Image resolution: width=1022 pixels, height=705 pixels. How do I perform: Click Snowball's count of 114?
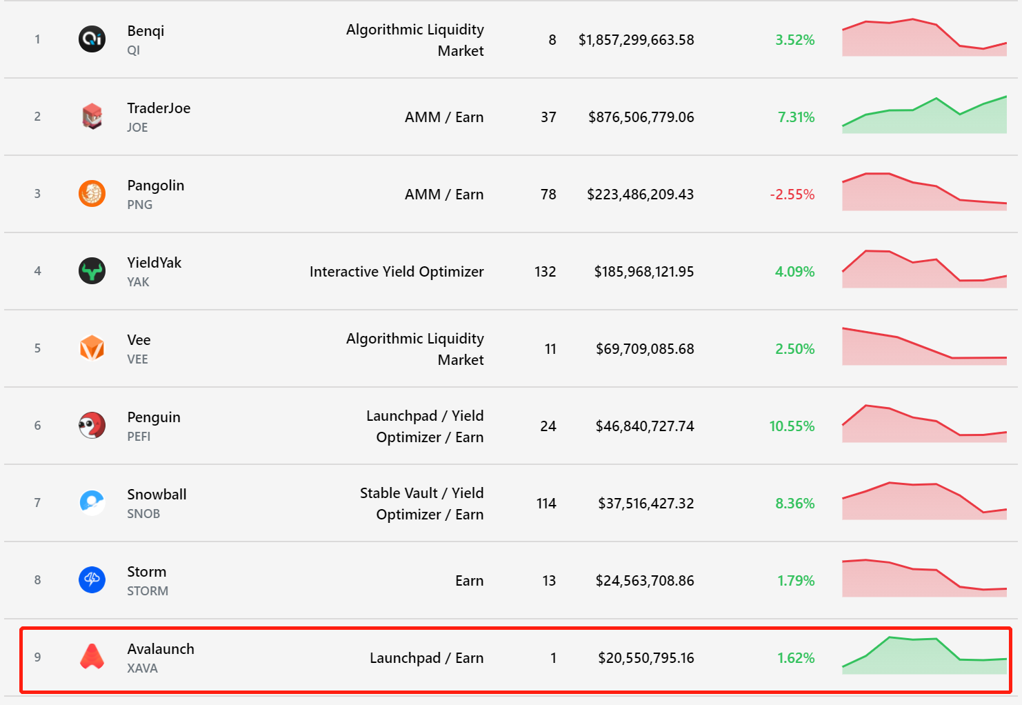(x=546, y=504)
